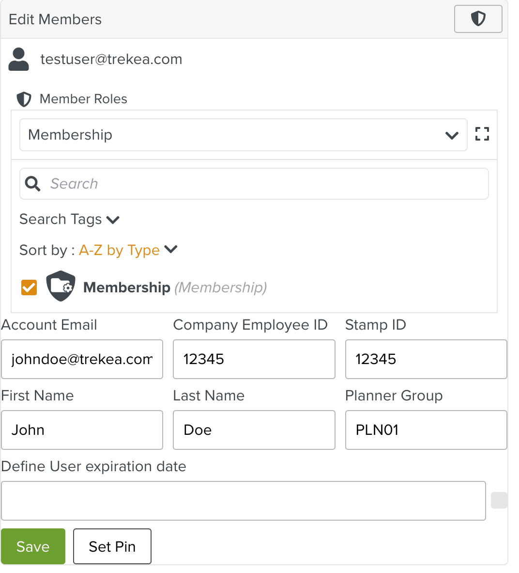Click the user profile icon
The height and width of the screenshot is (573, 519).
[19, 60]
